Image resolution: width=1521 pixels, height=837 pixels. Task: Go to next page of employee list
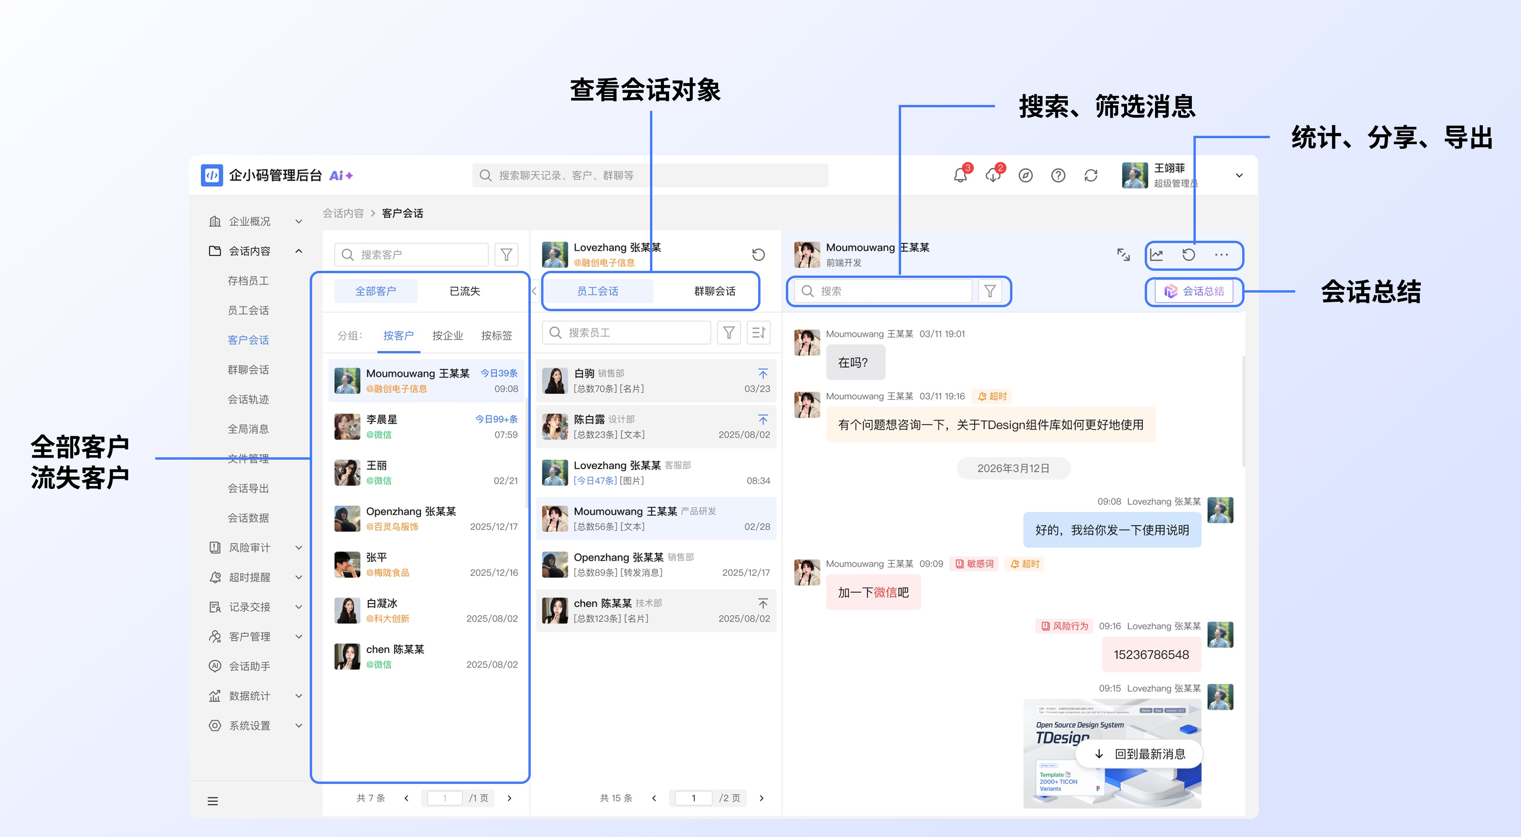pyautogui.click(x=762, y=798)
